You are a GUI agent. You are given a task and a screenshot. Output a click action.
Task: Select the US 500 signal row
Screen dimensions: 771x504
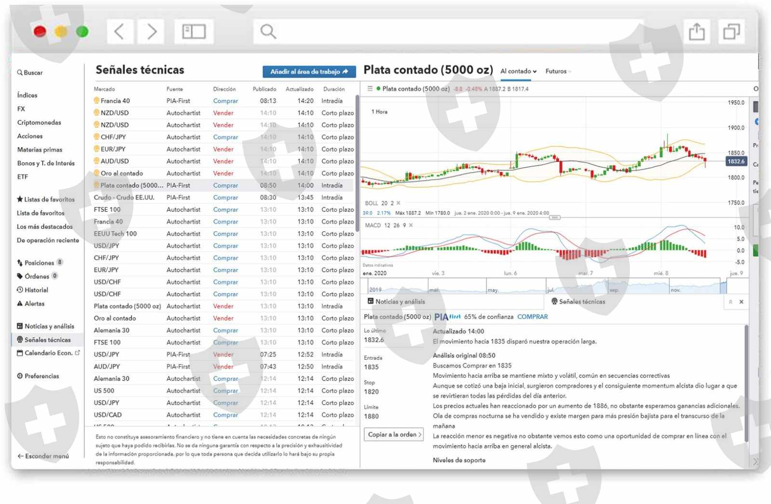[x=224, y=391]
